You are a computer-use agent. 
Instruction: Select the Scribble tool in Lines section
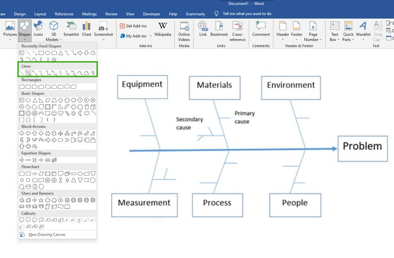point(93,73)
